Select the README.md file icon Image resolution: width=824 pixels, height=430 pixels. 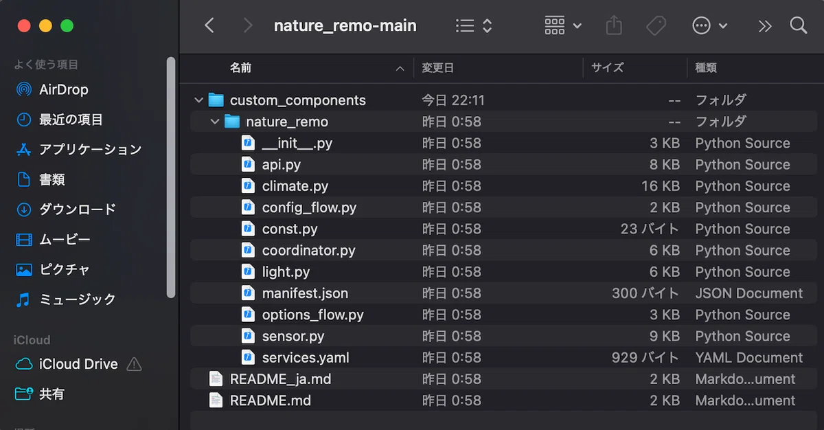pyautogui.click(x=216, y=400)
